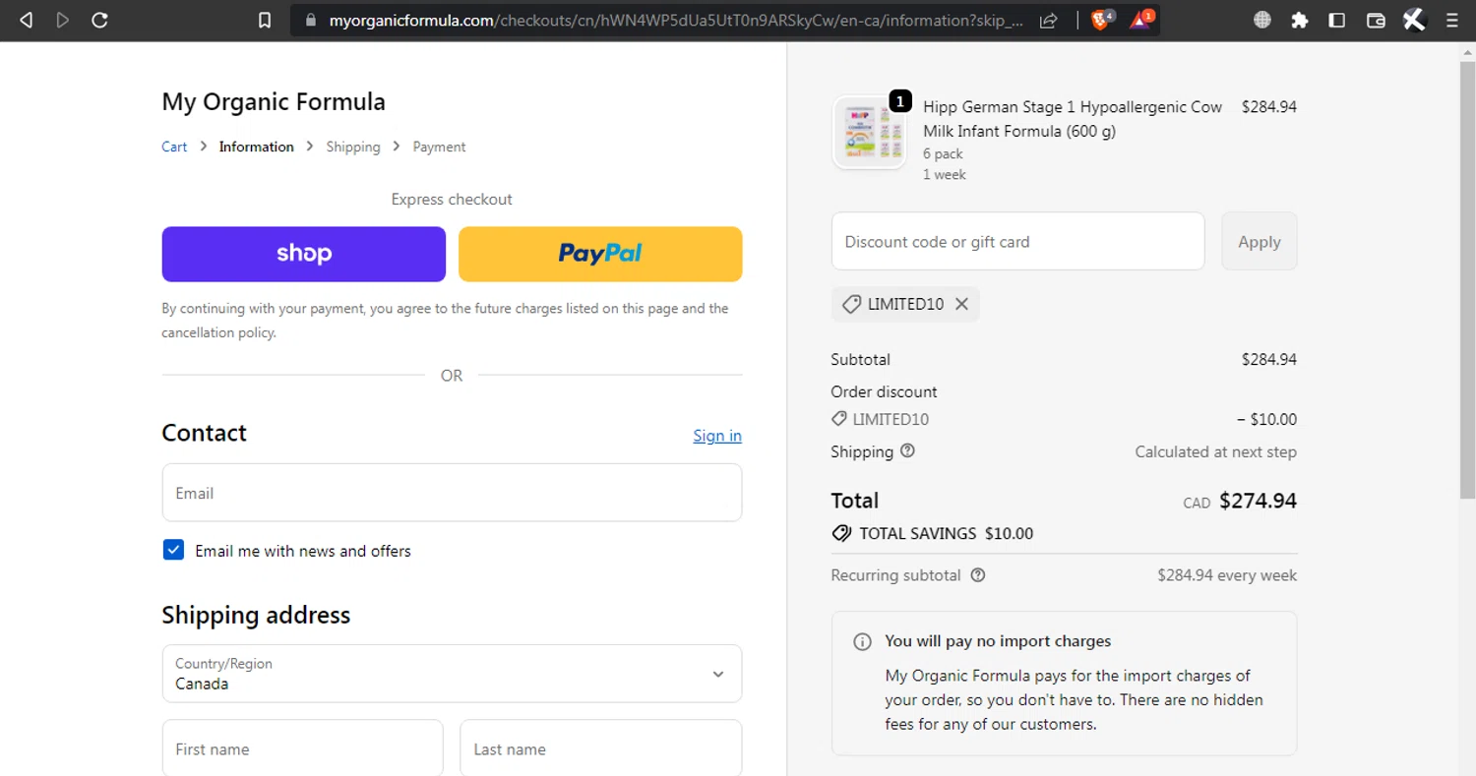
Task: Click the Last name field
Action: [600, 748]
